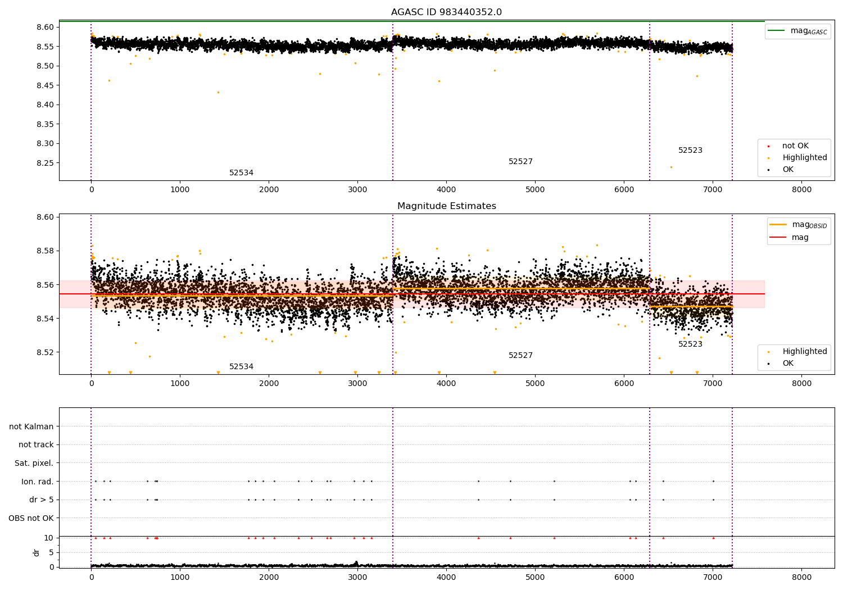
Task: Click the '52534' label in Magnitude Estimates plot
Action: point(241,367)
